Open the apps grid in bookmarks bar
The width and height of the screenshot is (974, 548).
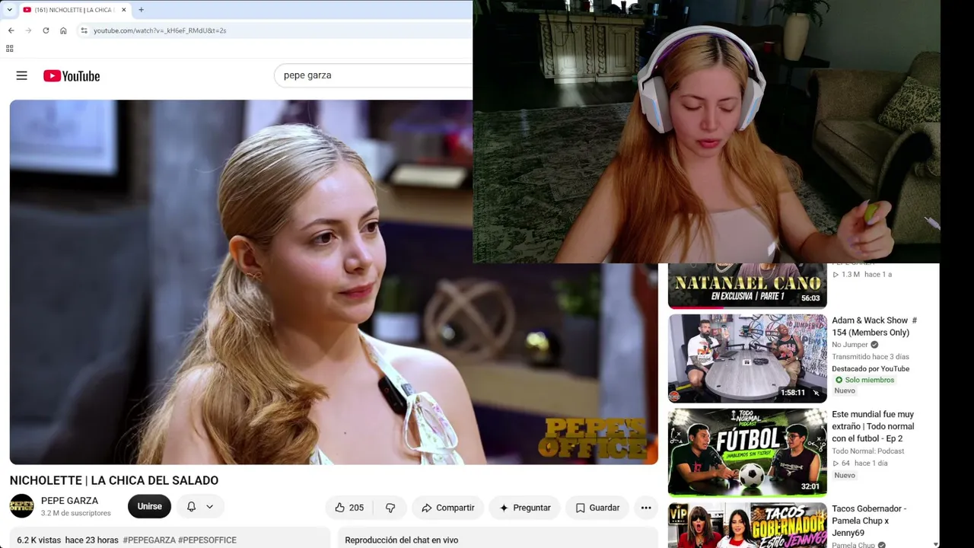pos(10,49)
